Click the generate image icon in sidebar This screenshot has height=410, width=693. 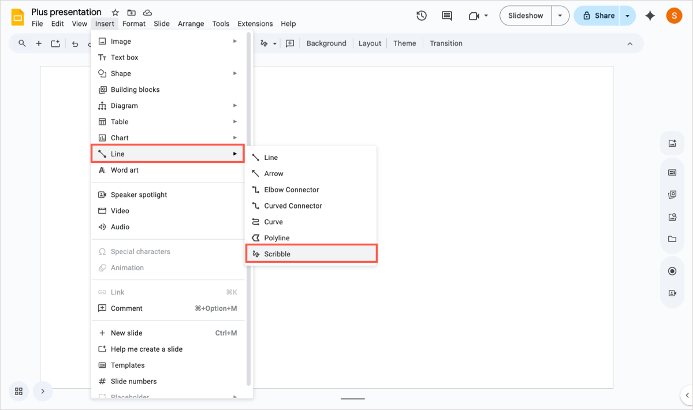tap(672, 143)
